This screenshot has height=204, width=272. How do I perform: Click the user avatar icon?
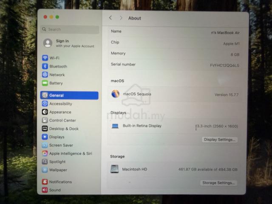point(48,43)
